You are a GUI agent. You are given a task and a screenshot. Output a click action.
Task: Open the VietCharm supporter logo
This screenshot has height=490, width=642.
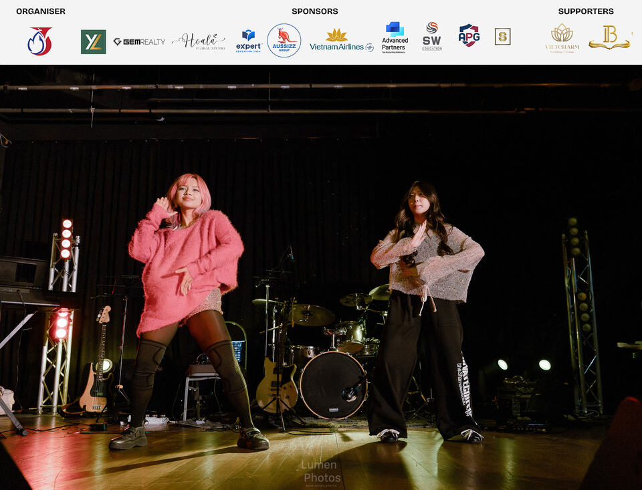(x=562, y=38)
